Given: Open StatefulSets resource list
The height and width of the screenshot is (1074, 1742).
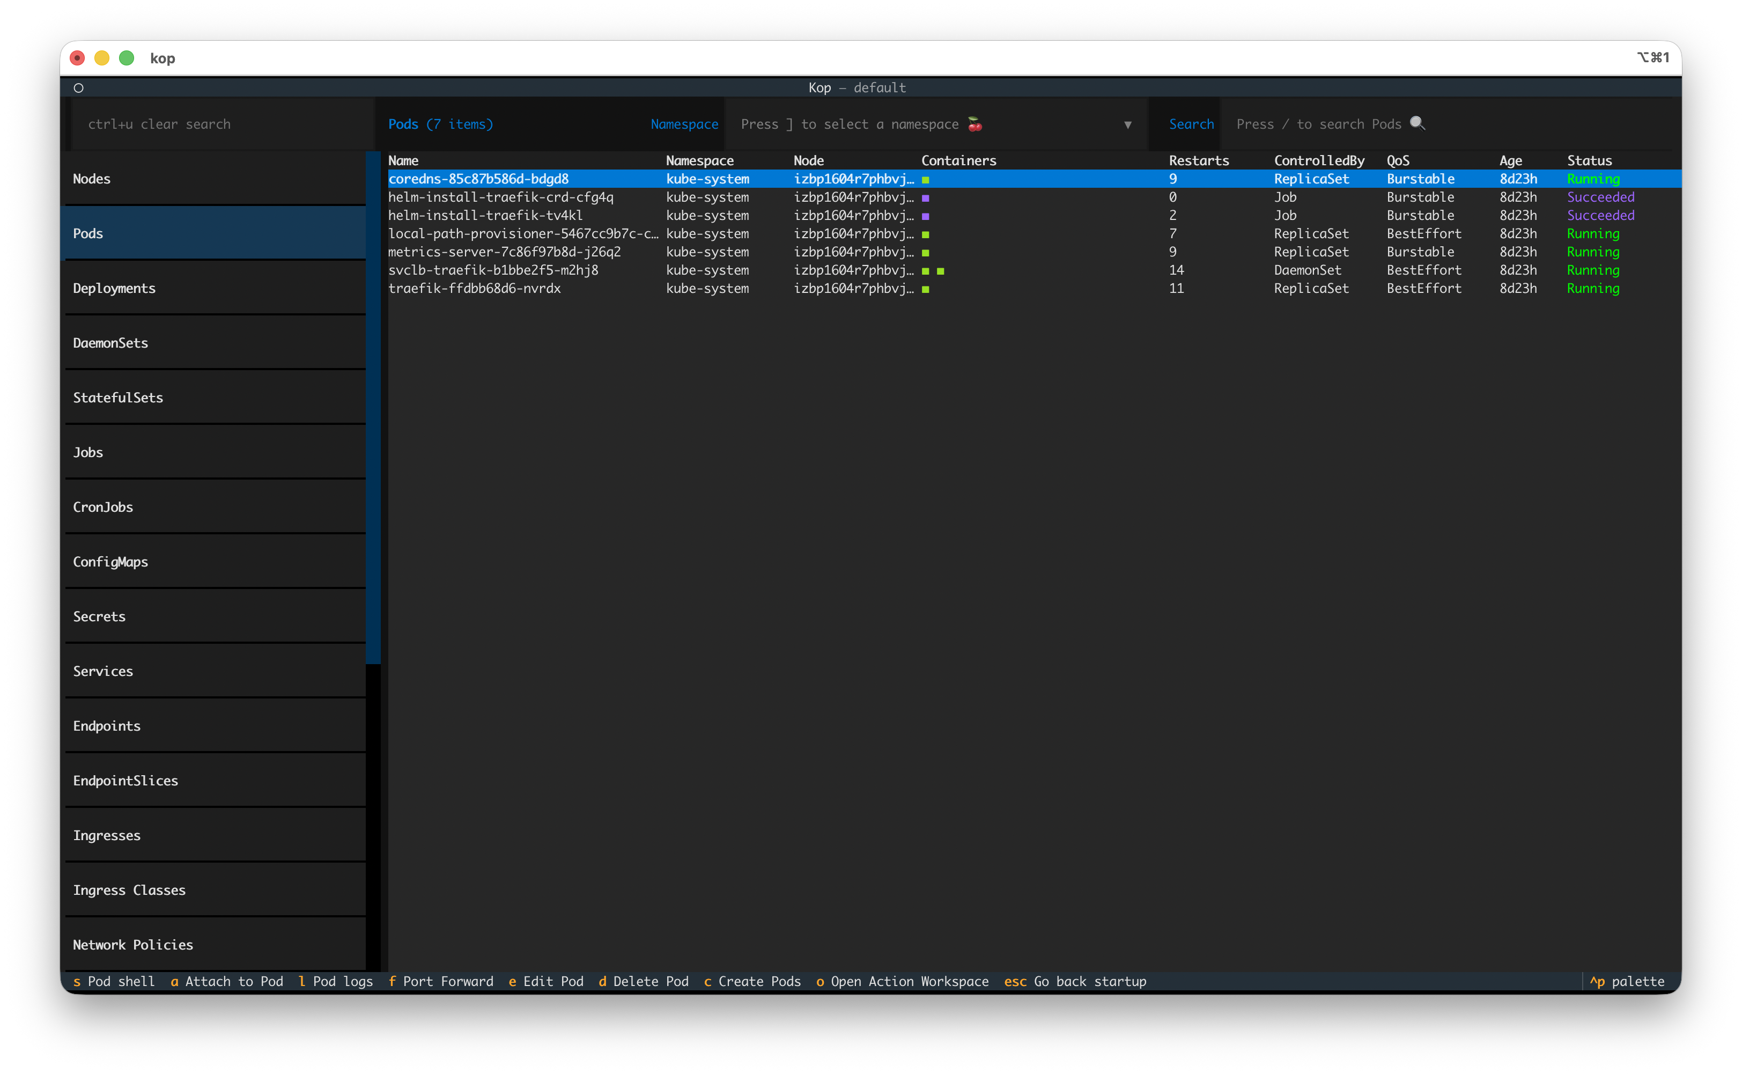Looking at the screenshot, I should [215, 398].
